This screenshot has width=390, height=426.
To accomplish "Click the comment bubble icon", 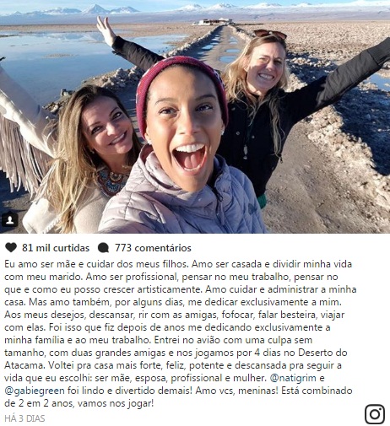I will pos(103,248).
